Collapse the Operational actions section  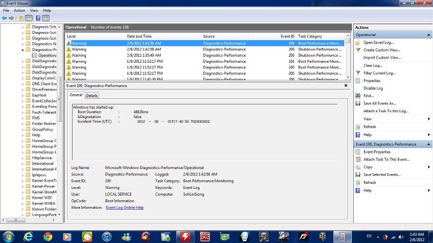[428, 35]
